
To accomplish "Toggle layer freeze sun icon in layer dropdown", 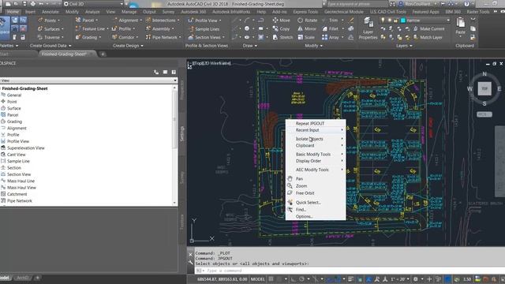I will click(389, 21).
